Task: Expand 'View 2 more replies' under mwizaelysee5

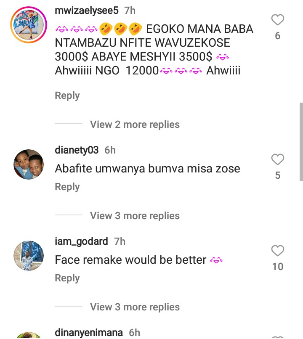Action: click(135, 124)
